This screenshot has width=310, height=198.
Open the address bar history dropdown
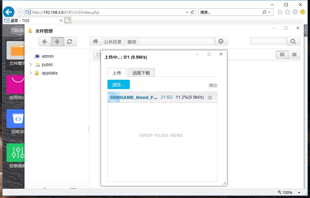tap(187, 12)
